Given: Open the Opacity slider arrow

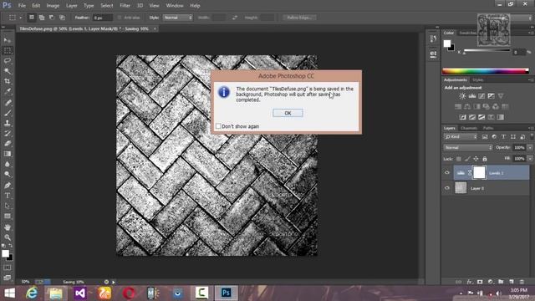Looking at the screenshot, I should click(x=530, y=147).
